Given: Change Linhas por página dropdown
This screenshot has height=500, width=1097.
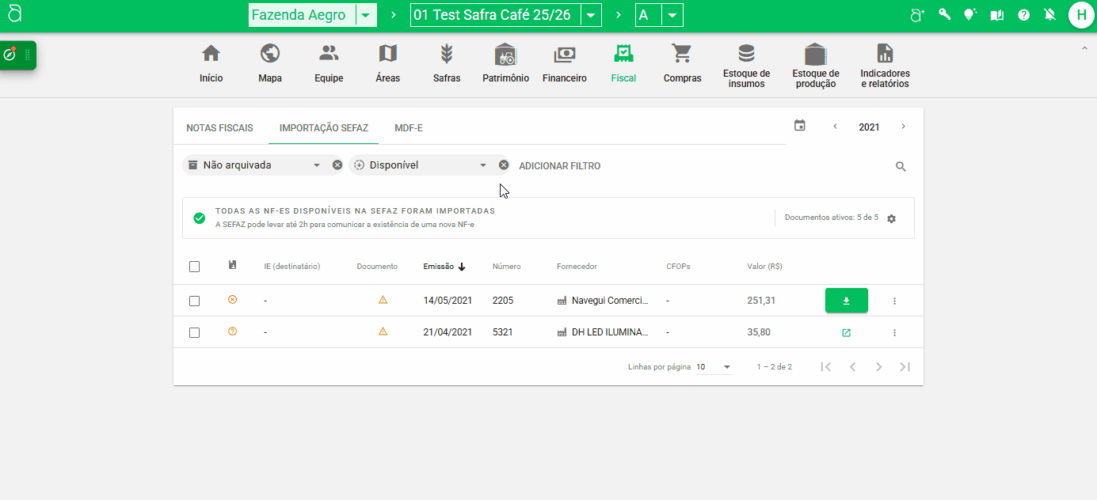Looking at the screenshot, I should (714, 367).
